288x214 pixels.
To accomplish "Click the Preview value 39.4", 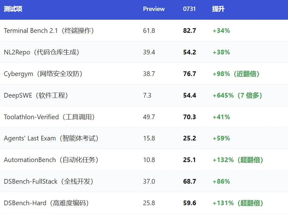I will point(149,52).
